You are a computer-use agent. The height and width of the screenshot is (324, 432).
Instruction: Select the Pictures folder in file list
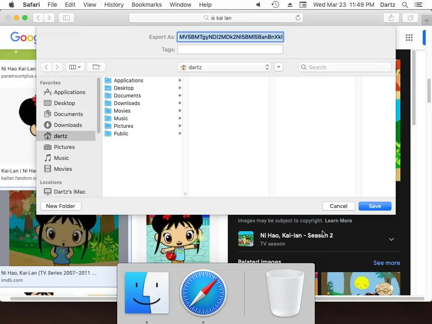pos(143,126)
